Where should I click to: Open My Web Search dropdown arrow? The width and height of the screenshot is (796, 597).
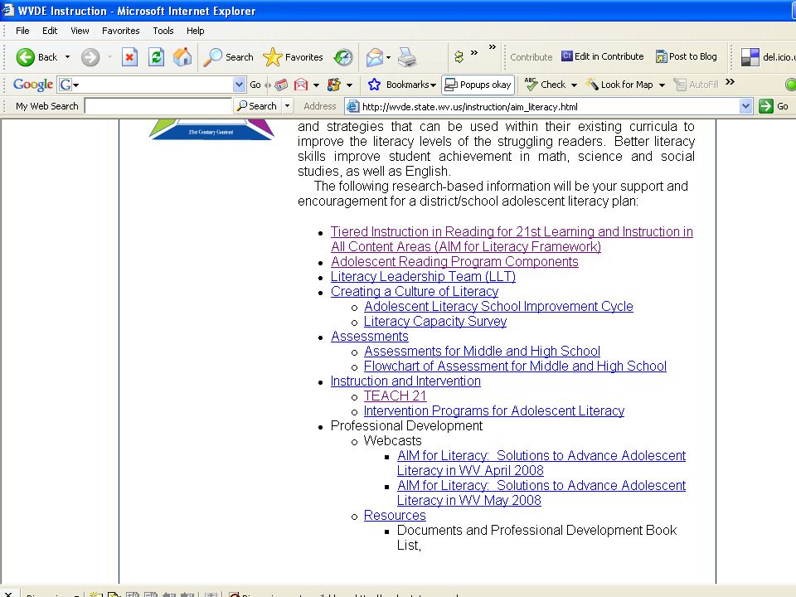(288, 106)
